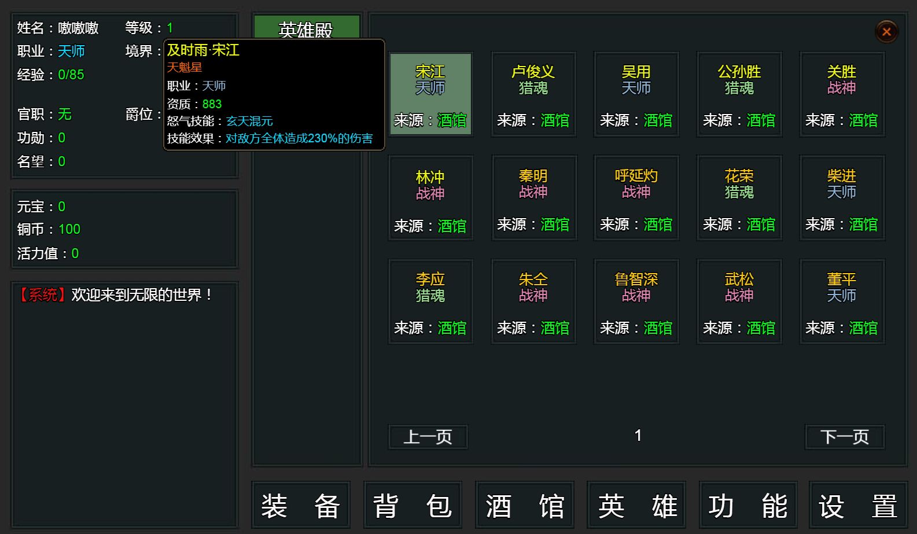This screenshot has height=534, width=917.
Task: Select hero card 关胜
Action: (x=842, y=94)
